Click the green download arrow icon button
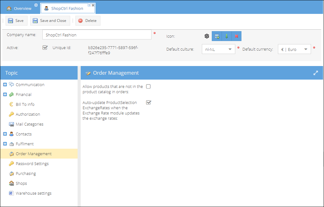This screenshot has width=324, height=207. point(227,36)
